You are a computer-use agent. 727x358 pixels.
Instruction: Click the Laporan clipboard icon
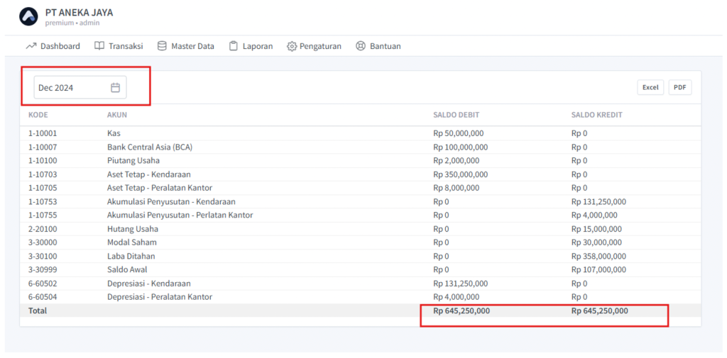233,46
